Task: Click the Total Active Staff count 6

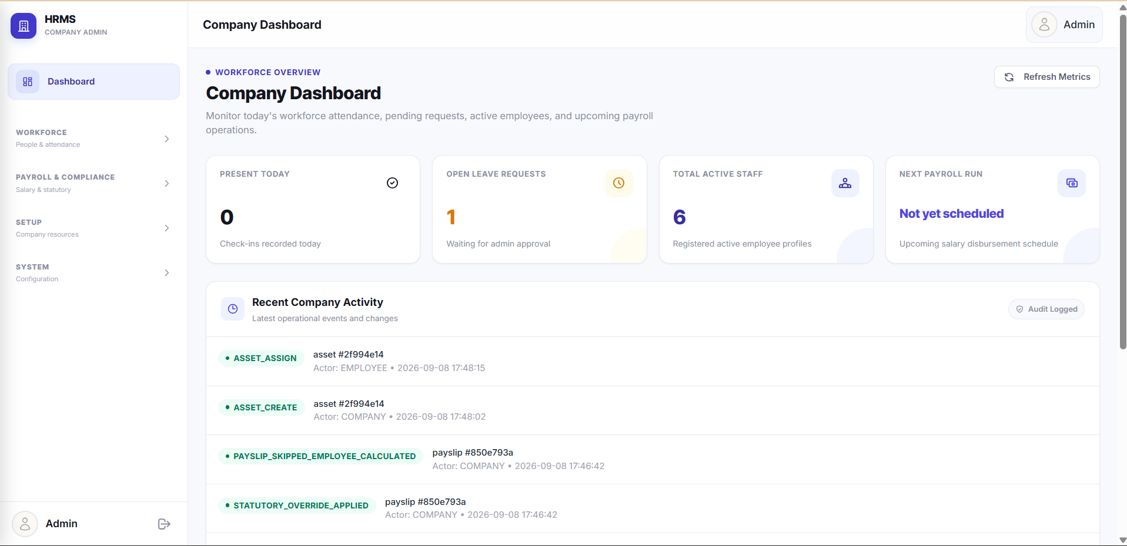Action: click(680, 217)
